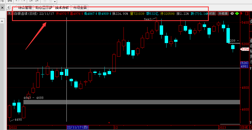Click the small red triangle marker near bottom
This screenshot has height=130, width=252.
(x=109, y=123)
